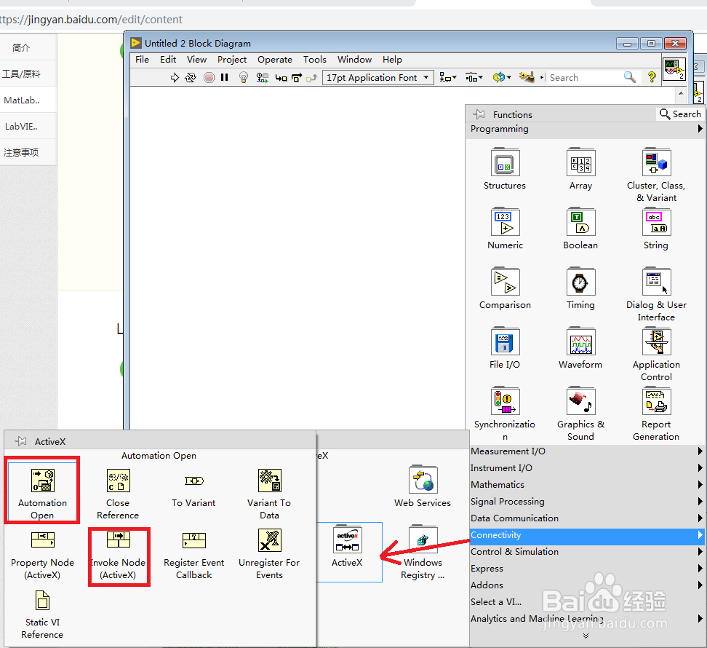This screenshot has height=648, width=707.
Task: Expand the Data Communication category
Action: click(x=586, y=518)
